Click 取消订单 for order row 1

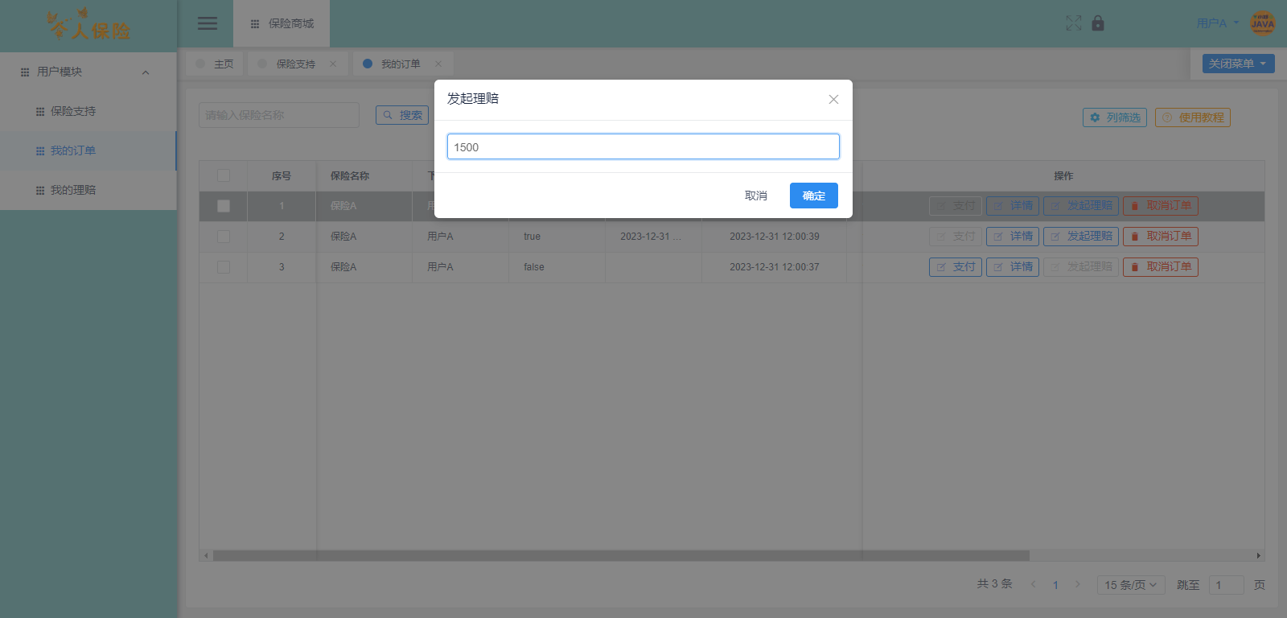(x=1161, y=206)
